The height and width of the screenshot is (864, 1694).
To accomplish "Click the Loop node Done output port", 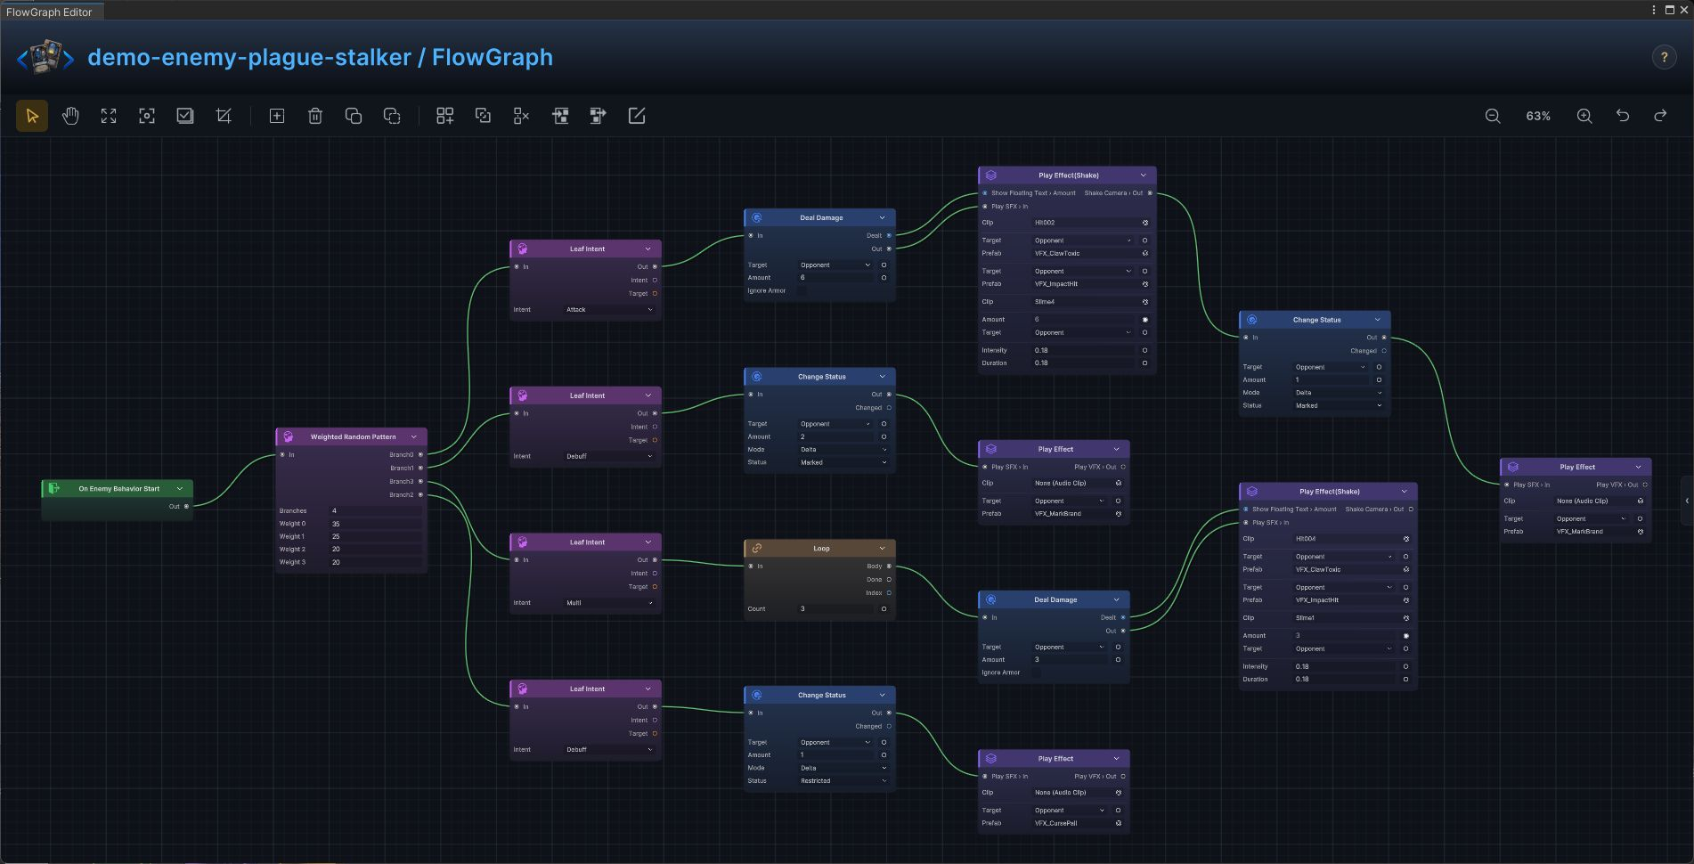I will tap(889, 579).
